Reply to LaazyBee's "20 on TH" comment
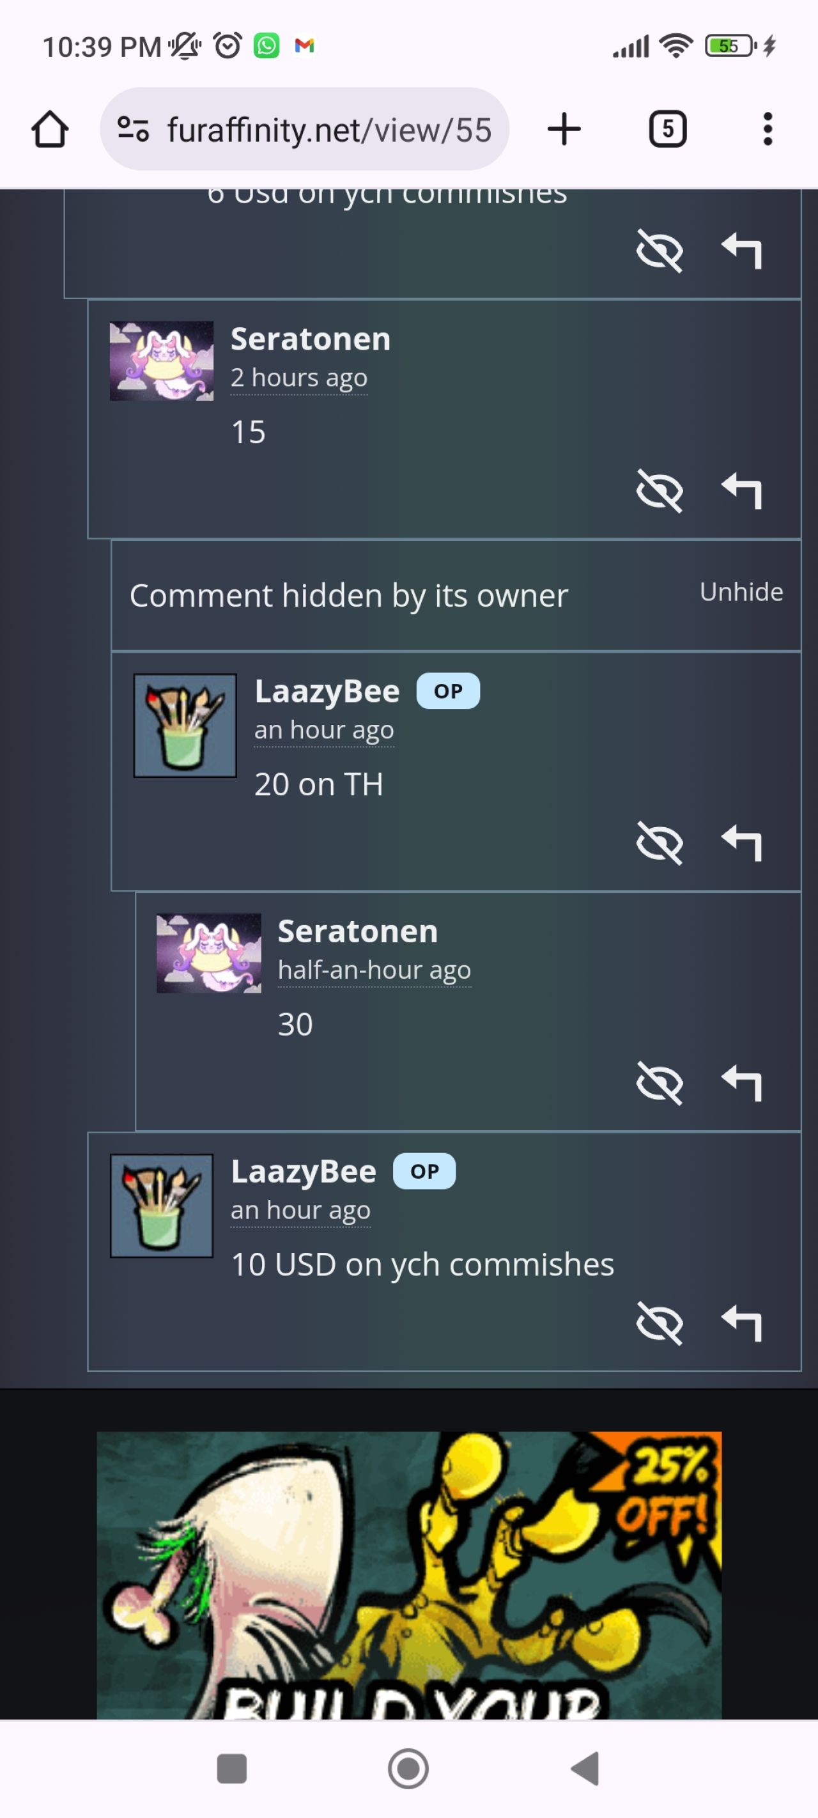This screenshot has height=1818, width=818. click(741, 843)
